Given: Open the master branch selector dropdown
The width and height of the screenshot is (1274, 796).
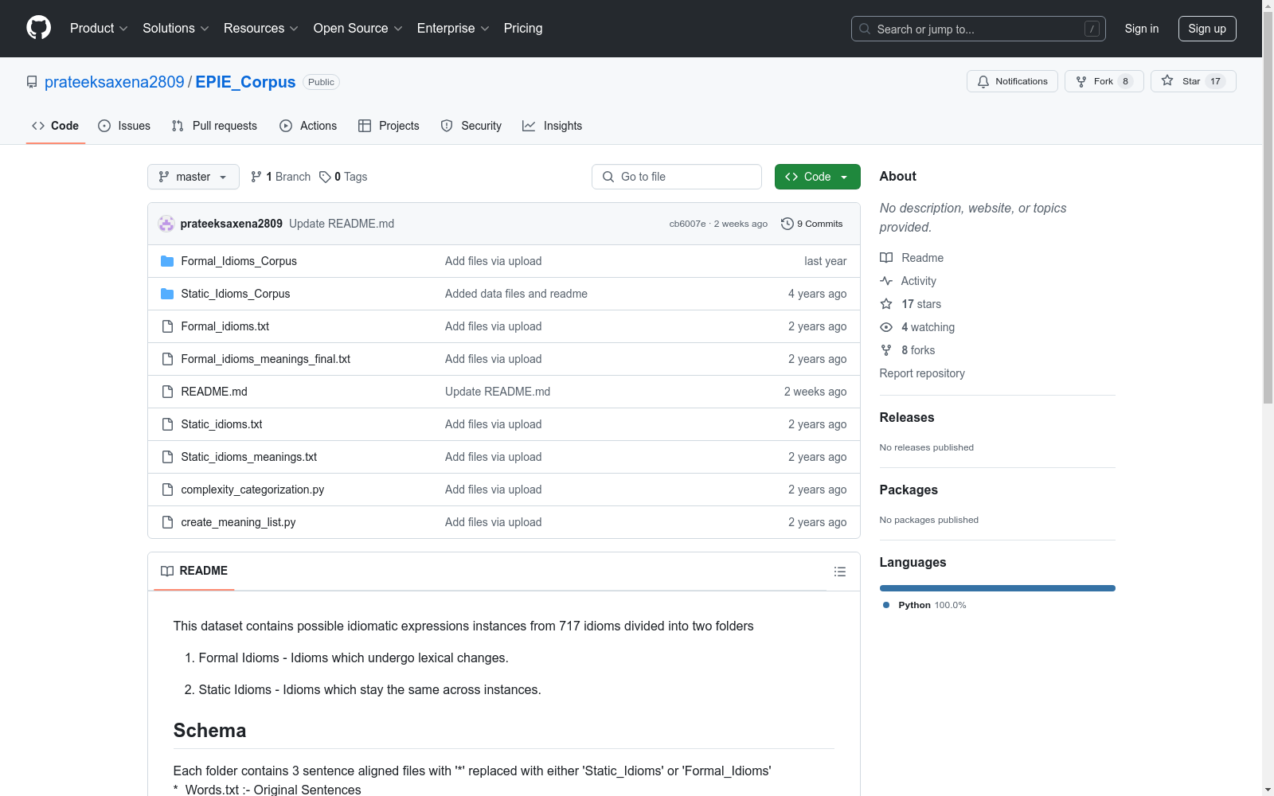Looking at the screenshot, I should coord(193,177).
